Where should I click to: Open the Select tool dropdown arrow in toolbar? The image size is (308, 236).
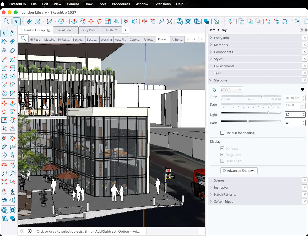pyautogui.click(x=22, y=21)
